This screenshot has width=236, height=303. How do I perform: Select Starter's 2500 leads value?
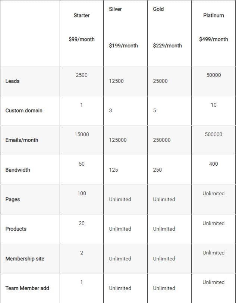(x=81, y=75)
